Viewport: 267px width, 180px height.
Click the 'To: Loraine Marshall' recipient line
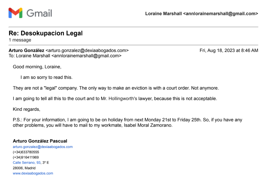[x=65, y=56]
